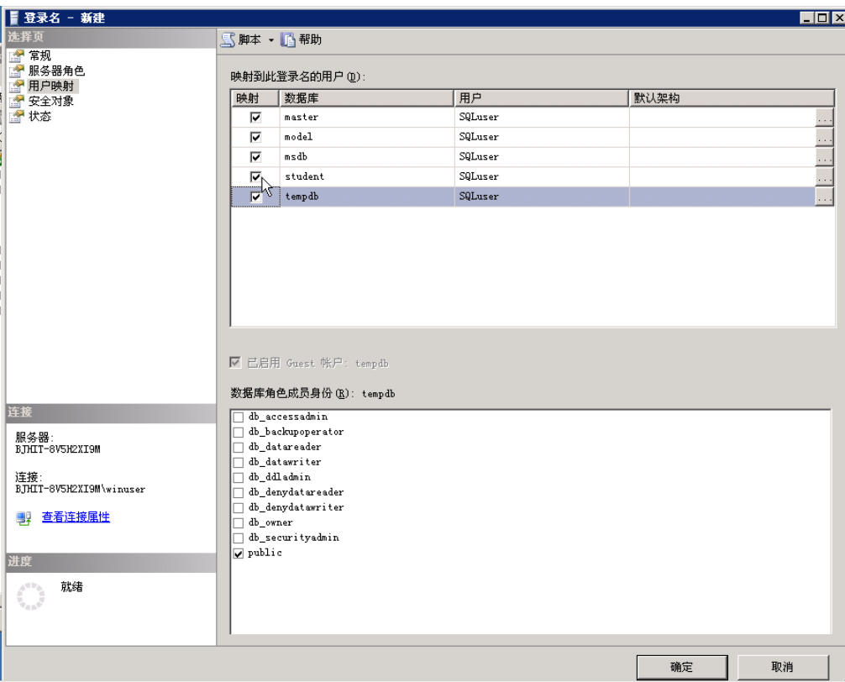Check the db_backupoperator role
Viewport: 845px width, 682px height.
[x=239, y=432]
